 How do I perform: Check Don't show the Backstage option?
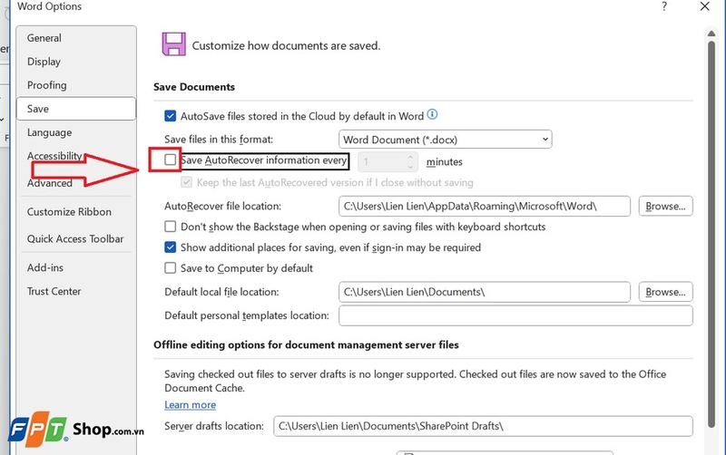coord(171,227)
